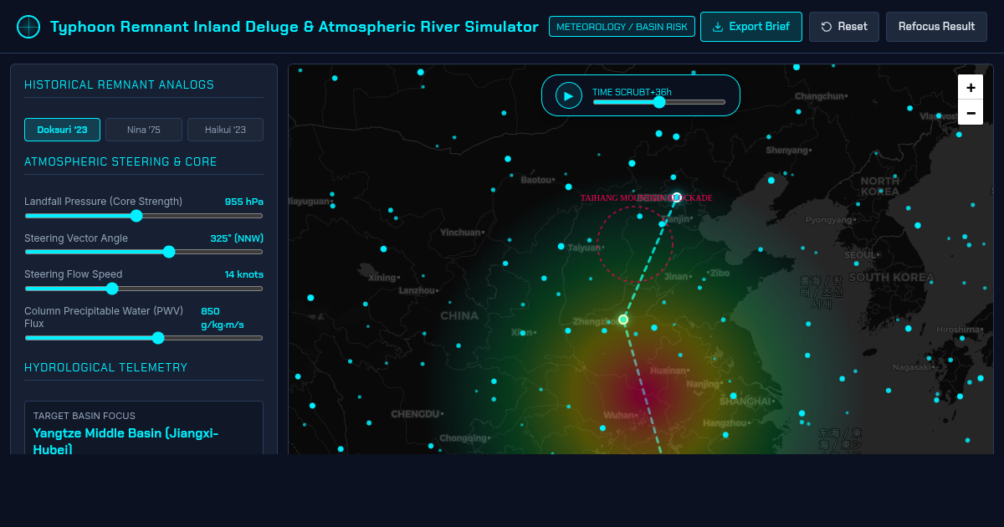This screenshot has height=527, width=1004.
Task: Play the time scrub animation
Action: pos(568,95)
